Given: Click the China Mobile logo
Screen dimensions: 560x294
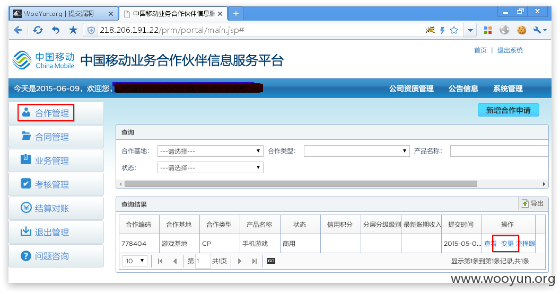Looking at the screenshot, I should (x=43, y=60).
